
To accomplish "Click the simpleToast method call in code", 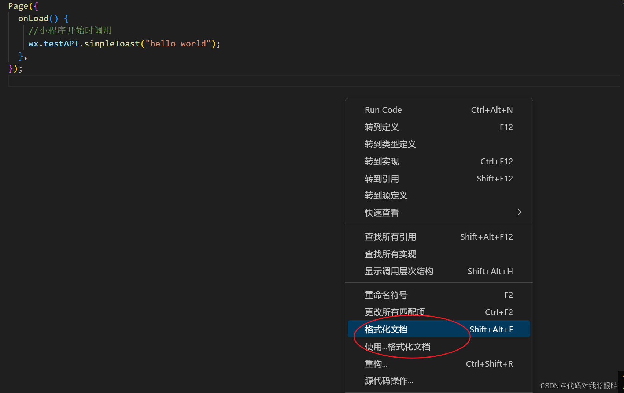I will [x=112, y=44].
